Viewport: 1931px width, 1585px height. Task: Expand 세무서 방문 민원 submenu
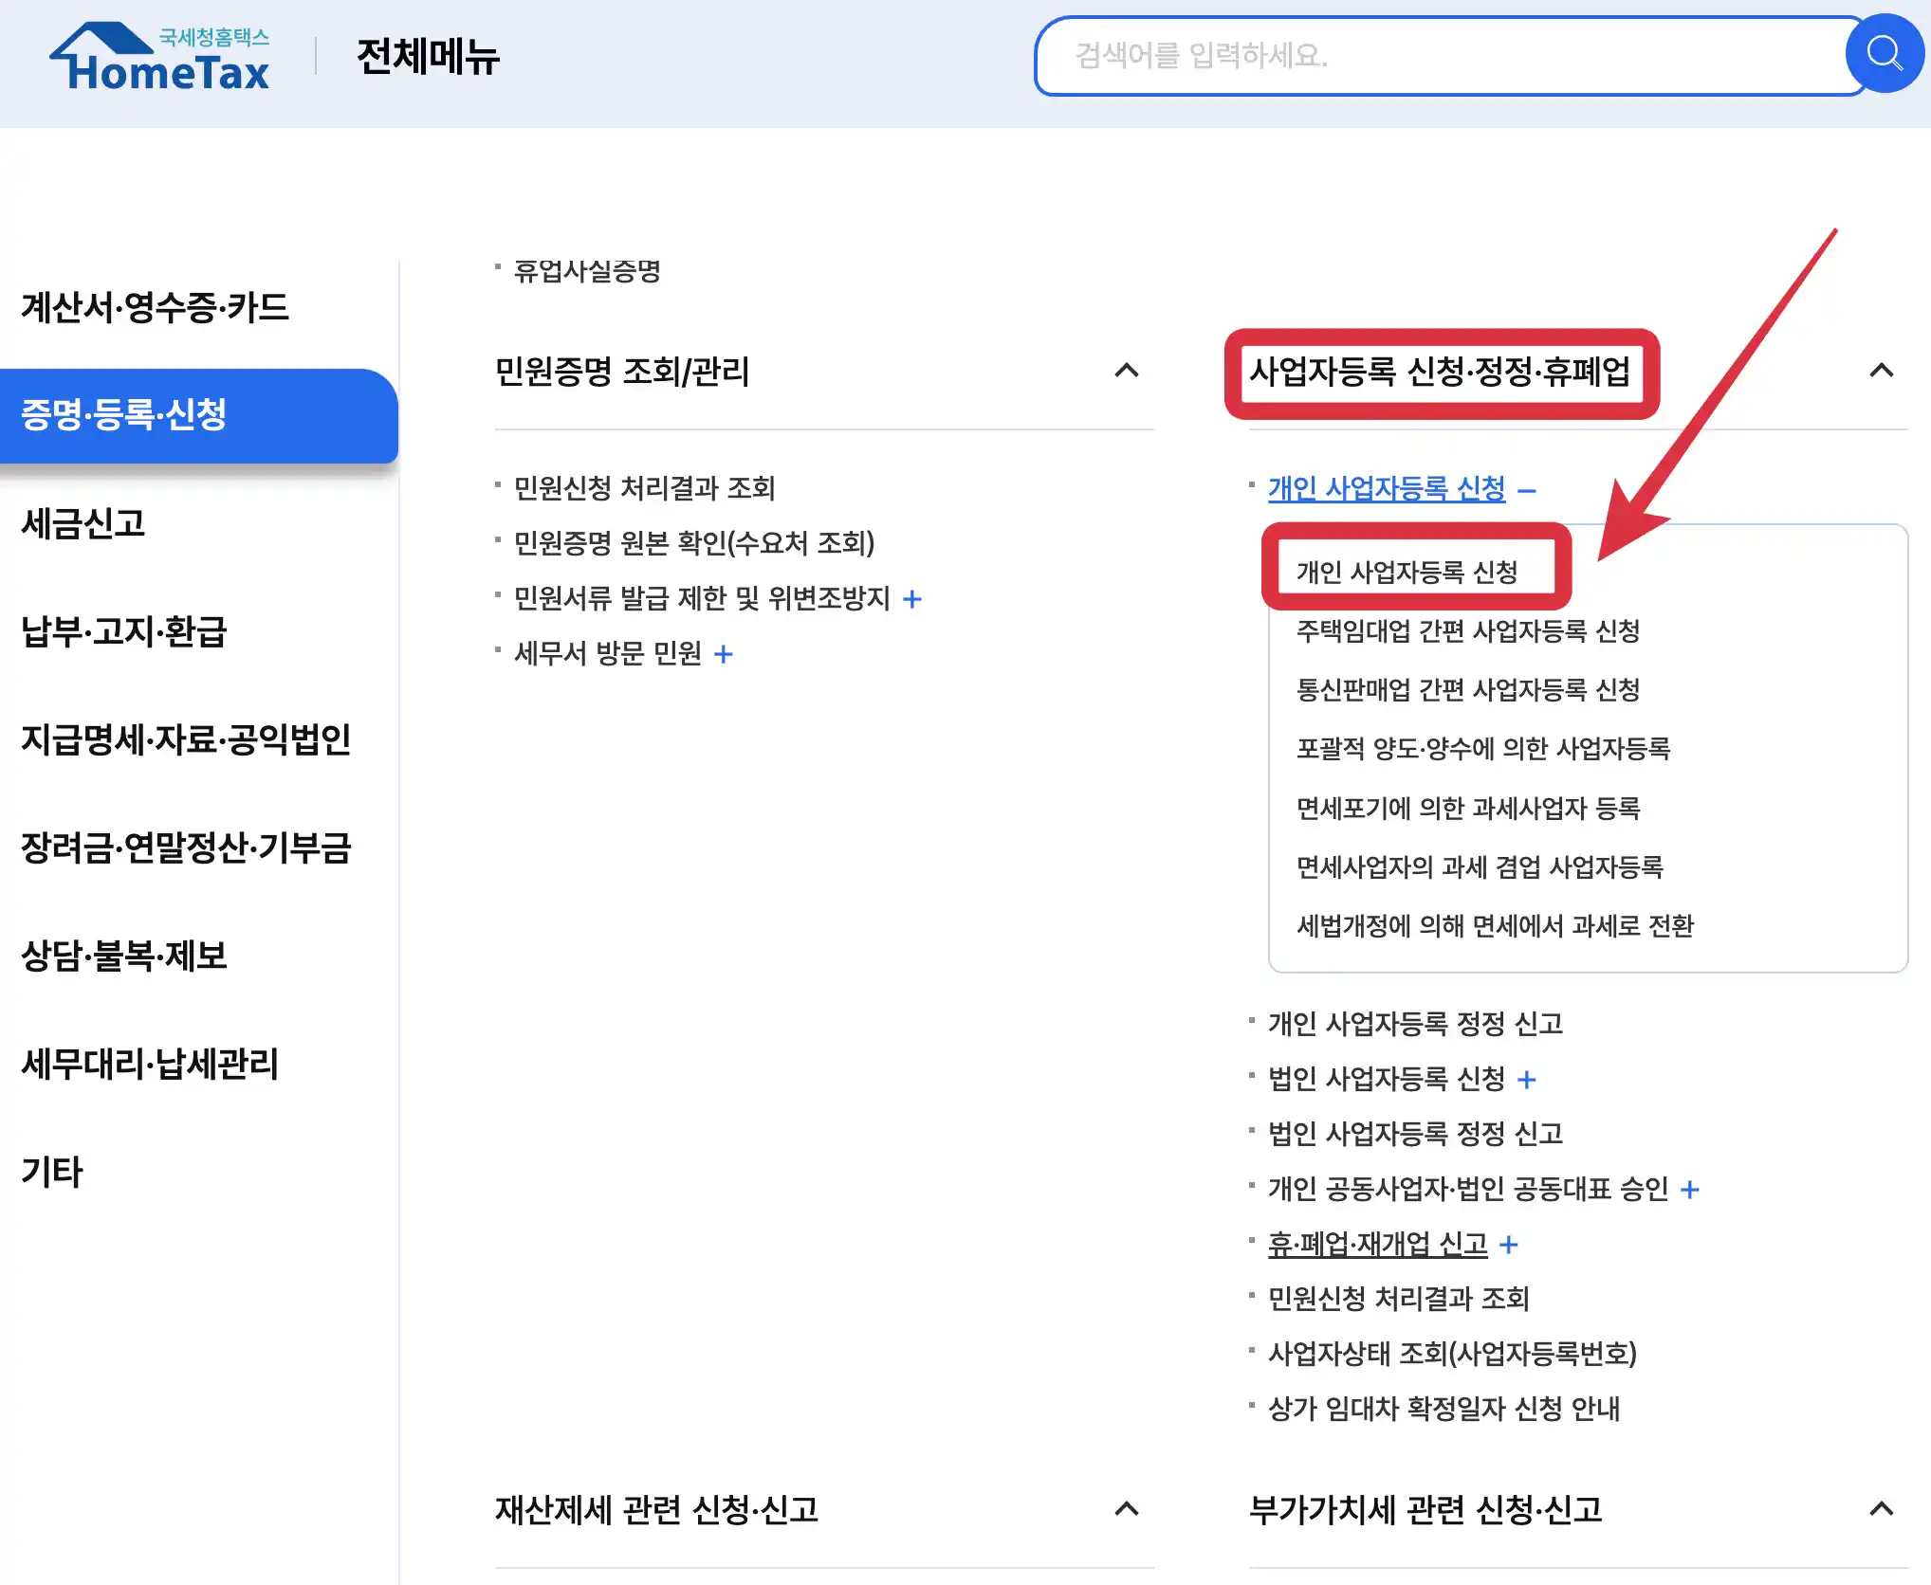(725, 654)
